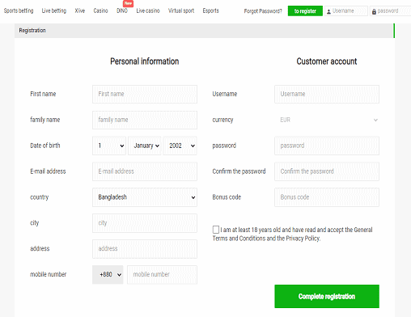Go to Live casino menu item

click(x=148, y=11)
